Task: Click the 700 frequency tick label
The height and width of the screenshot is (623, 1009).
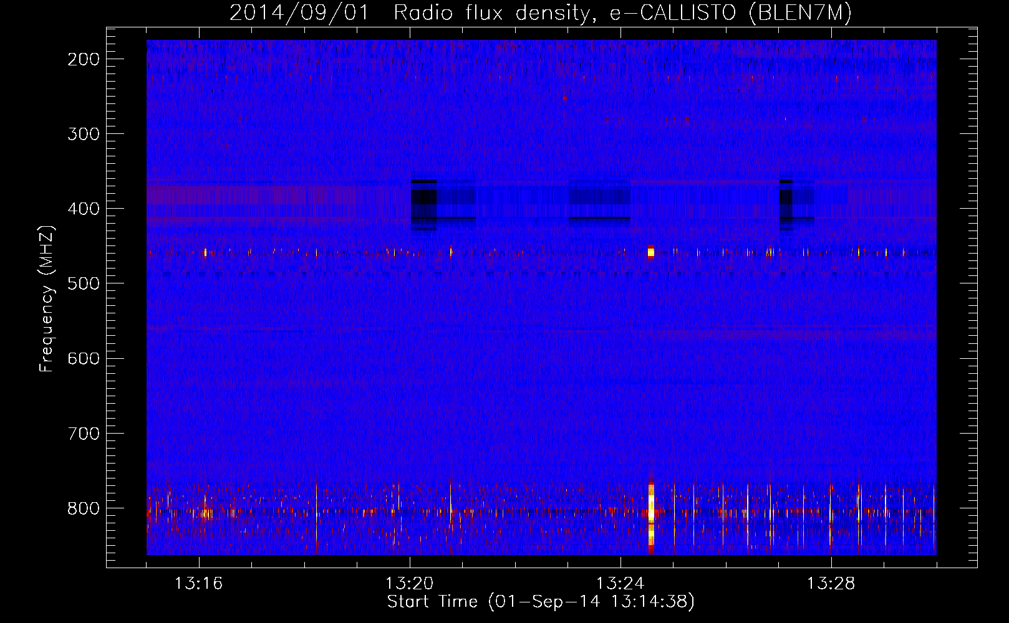Action: 84,433
